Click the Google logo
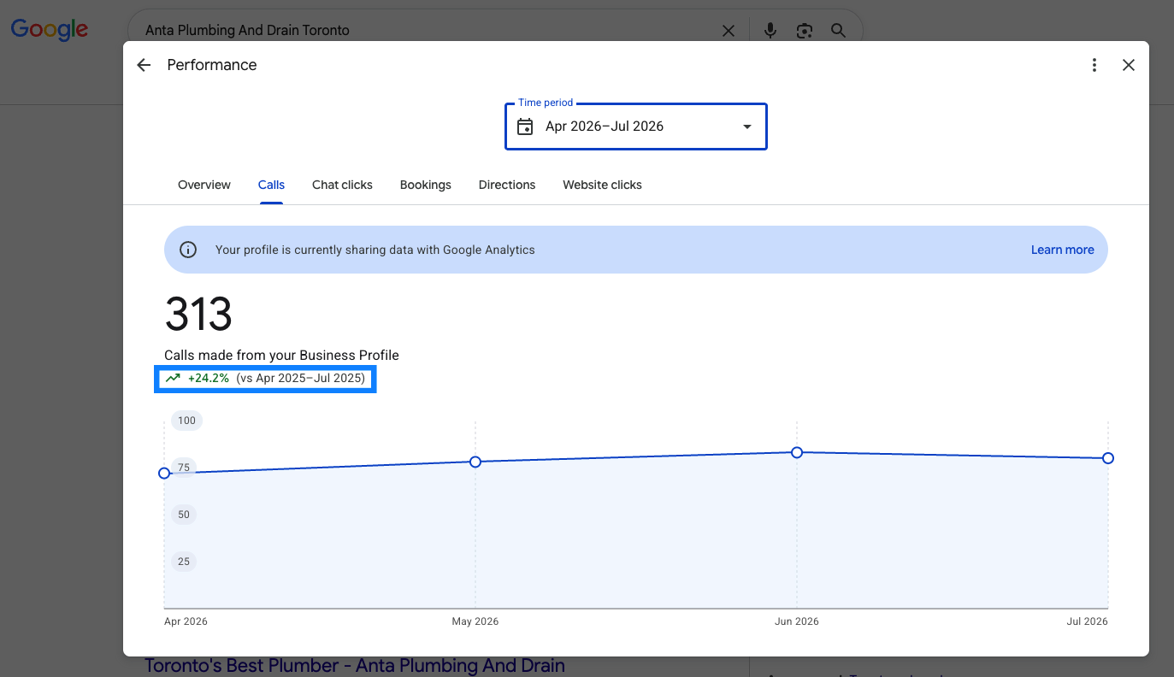The width and height of the screenshot is (1174, 677). 50,29
